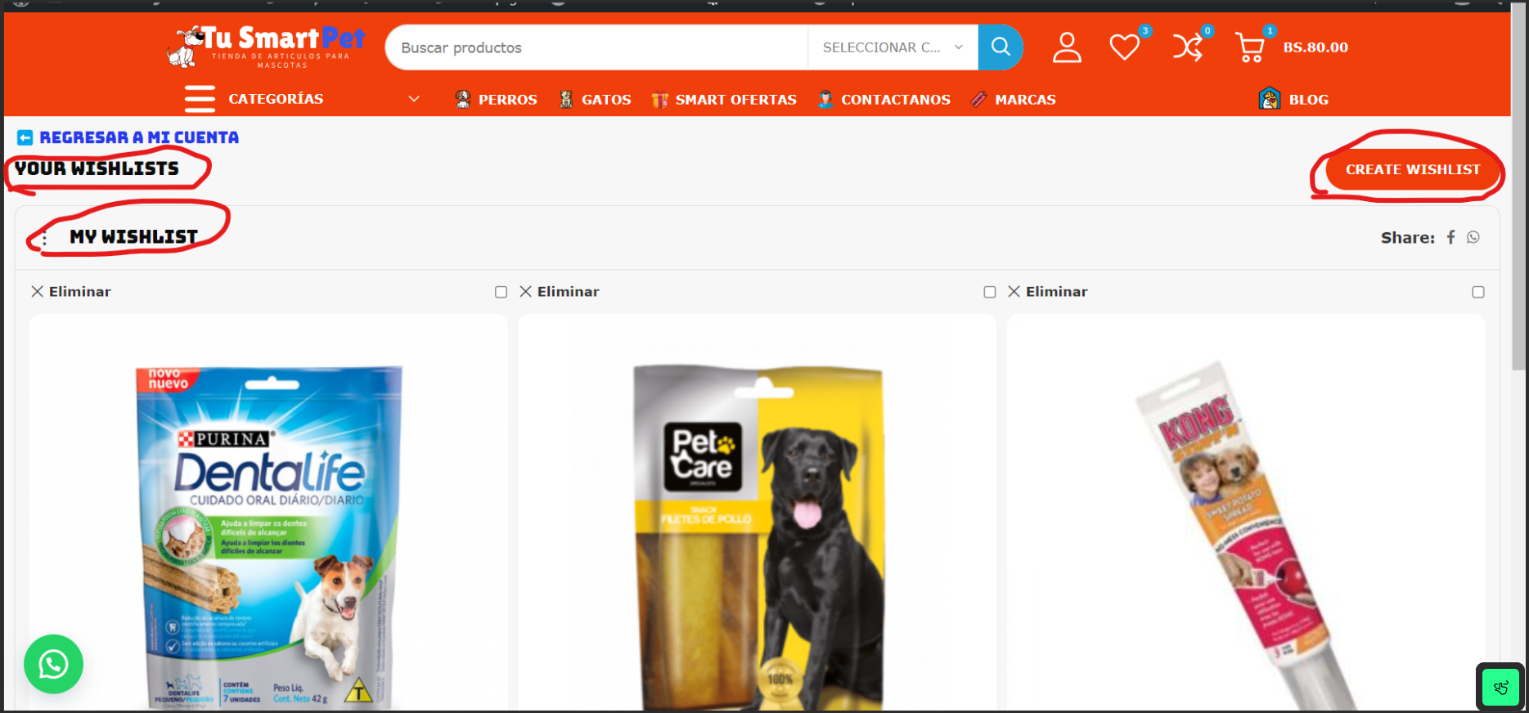This screenshot has height=713, width=1529.
Task: Expand the Categorías chevron
Action: pos(414,99)
